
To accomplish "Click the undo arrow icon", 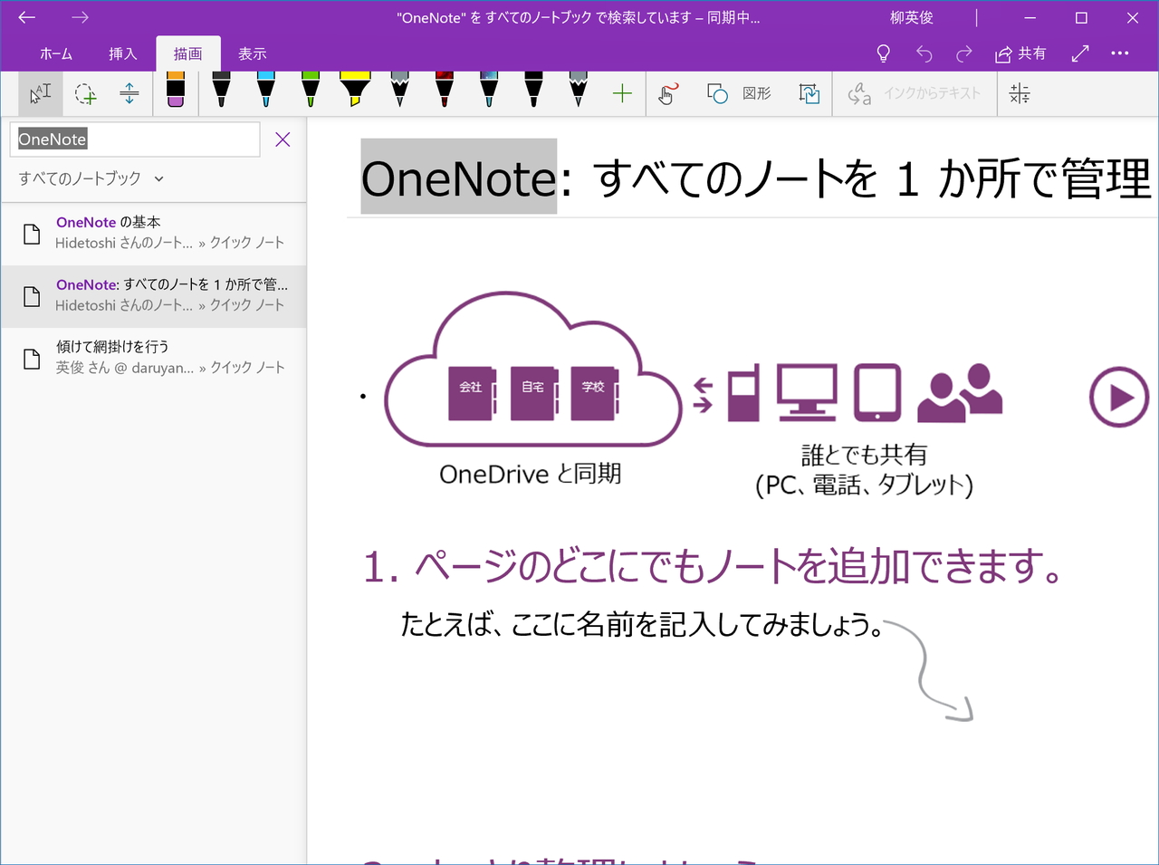I will click(x=924, y=53).
